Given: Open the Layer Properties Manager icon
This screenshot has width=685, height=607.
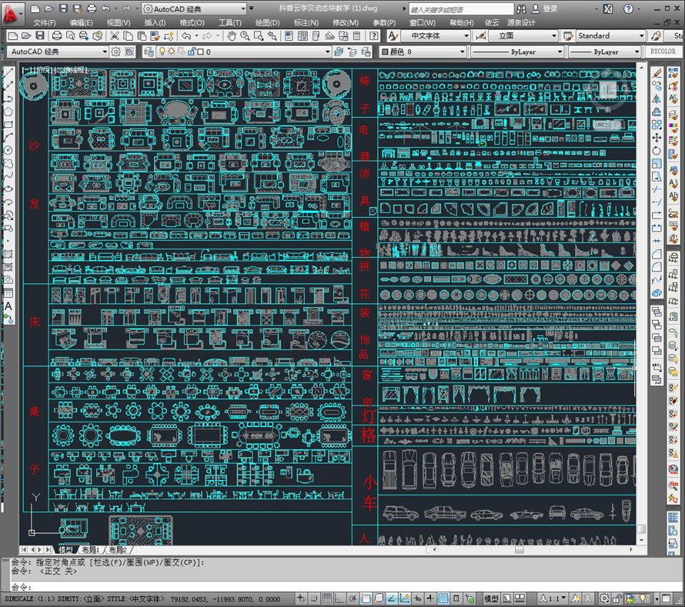Looking at the screenshot, I should (x=148, y=51).
